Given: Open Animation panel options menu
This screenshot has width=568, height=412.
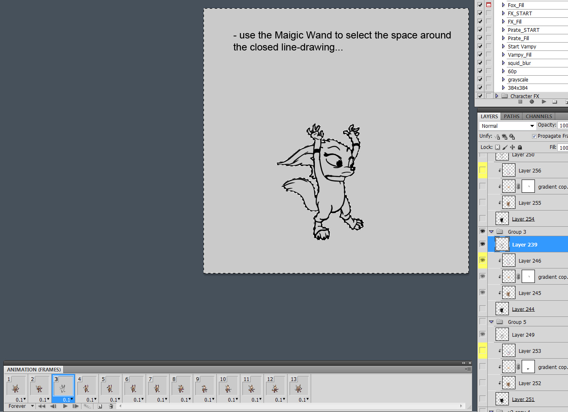Looking at the screenshot, I should (468, 369).
